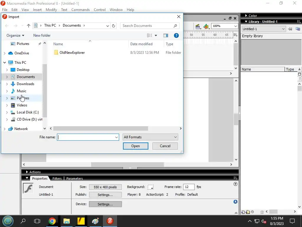Click the New folder button

(42, 35)
